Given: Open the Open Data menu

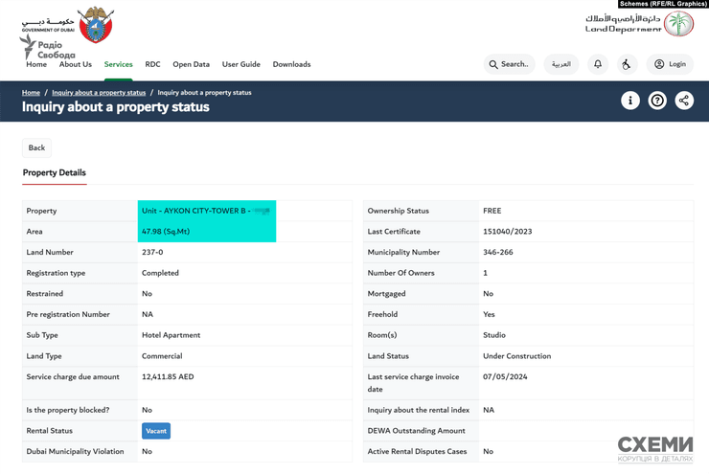Looking at the screenshot, I should point(191,64).
